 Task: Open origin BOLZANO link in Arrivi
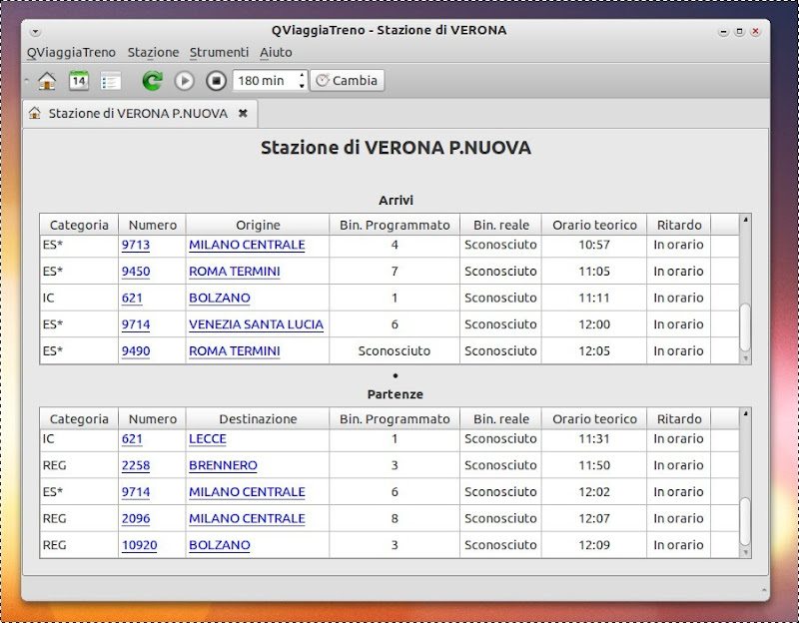tap(219, 298)
